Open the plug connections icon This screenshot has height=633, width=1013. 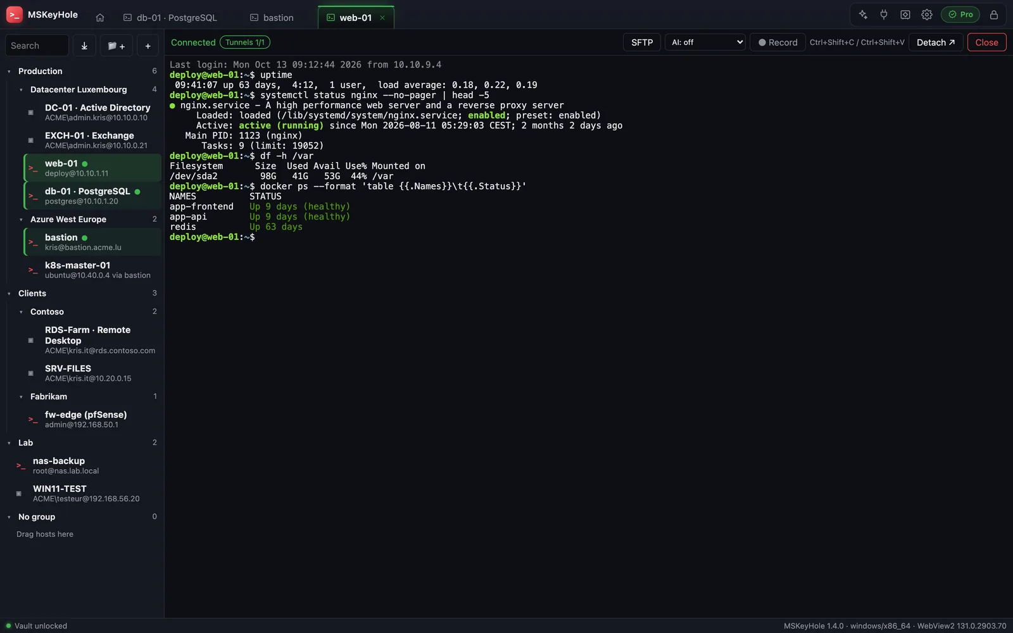tap(884, 15)
